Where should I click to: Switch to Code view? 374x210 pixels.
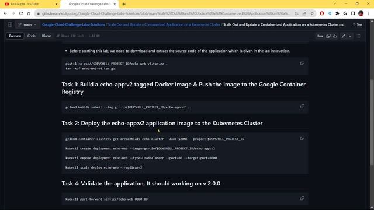tap(31, 36)
